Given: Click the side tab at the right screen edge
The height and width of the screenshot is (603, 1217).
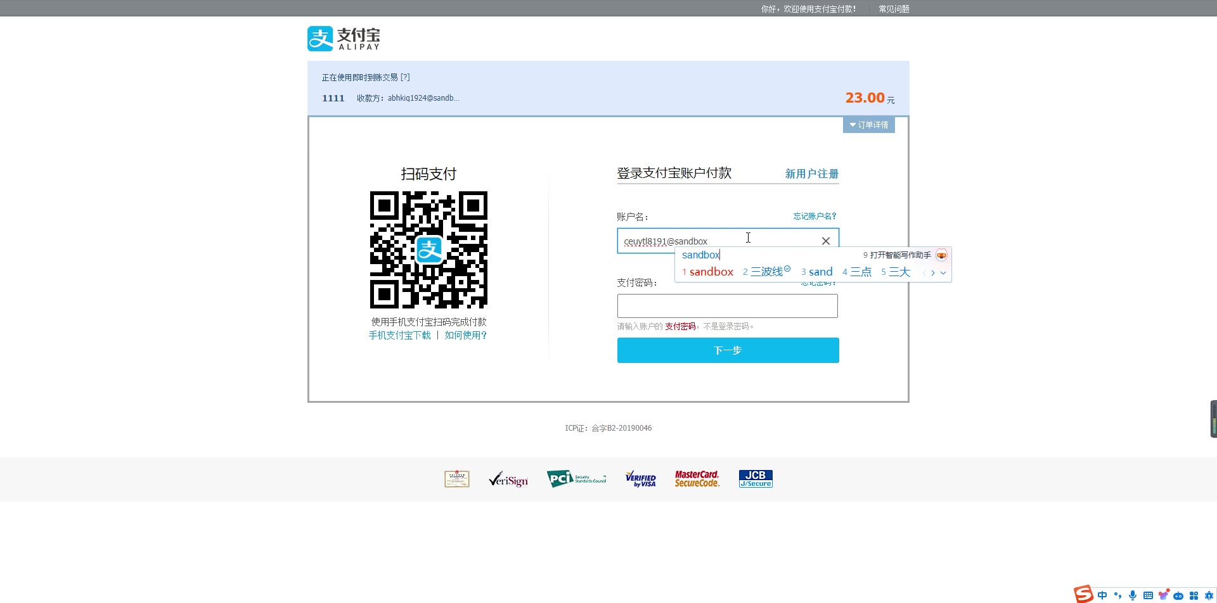Looking at the screenshot, I should (1213, 419).
